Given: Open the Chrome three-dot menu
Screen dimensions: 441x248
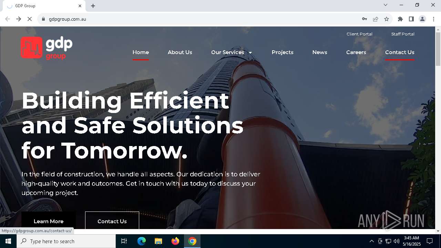Looking at the screenshot, I should point(433,19).
